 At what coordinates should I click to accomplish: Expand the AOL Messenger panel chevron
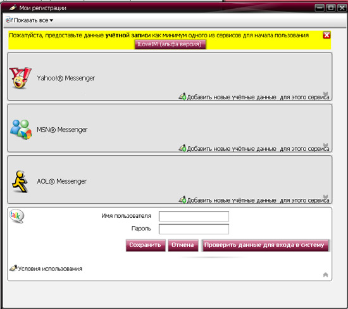[325, 196]
